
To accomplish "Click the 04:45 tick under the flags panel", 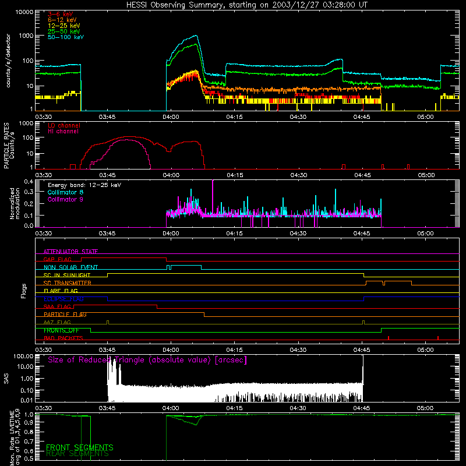I will pyautogui.click(x=362, y=350).
